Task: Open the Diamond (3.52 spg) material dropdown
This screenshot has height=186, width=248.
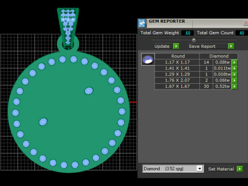Action: pos(199,168)
